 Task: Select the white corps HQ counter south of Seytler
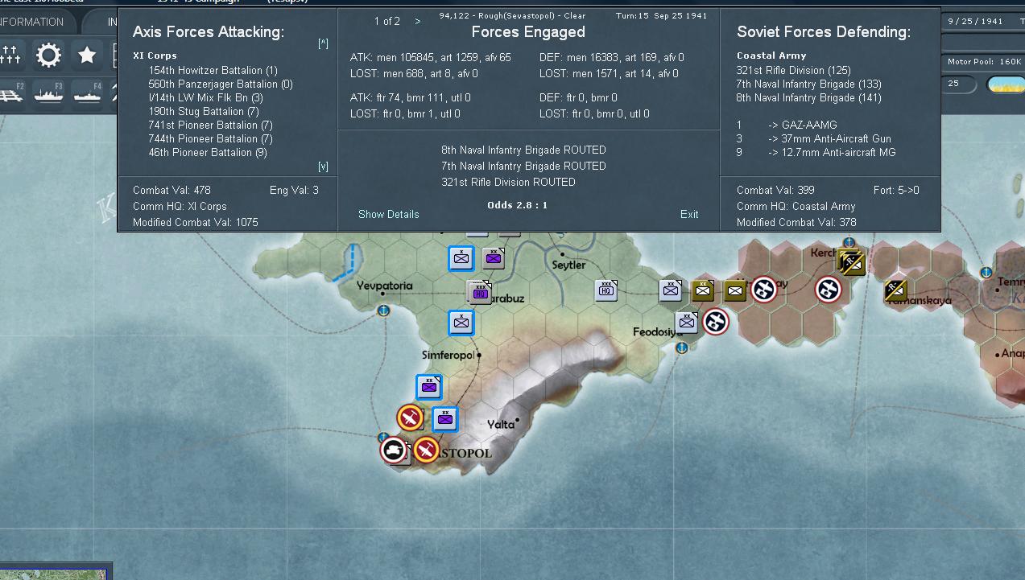(x=606, y=290)
